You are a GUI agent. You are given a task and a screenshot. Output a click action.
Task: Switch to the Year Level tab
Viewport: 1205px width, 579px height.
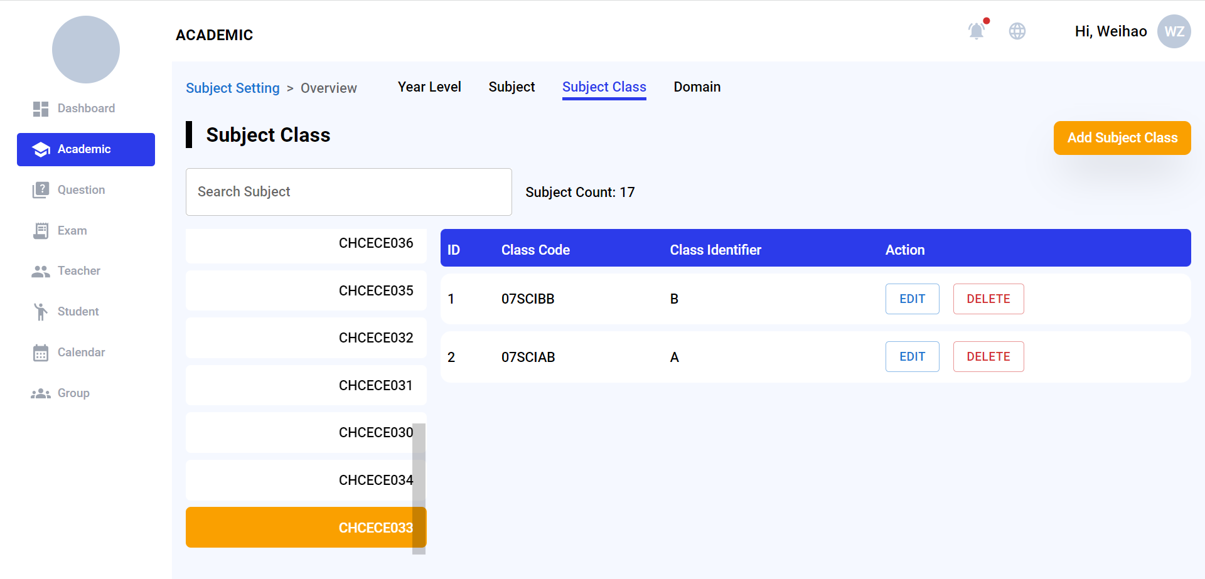(429, 87)
